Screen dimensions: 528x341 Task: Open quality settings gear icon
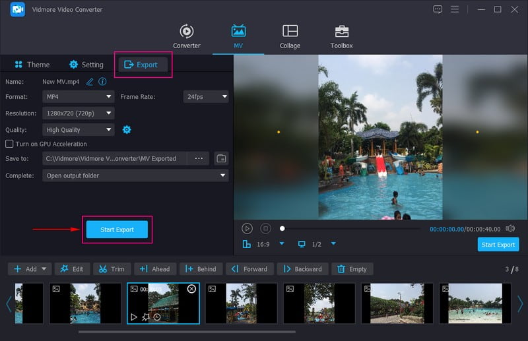point(127,130)
